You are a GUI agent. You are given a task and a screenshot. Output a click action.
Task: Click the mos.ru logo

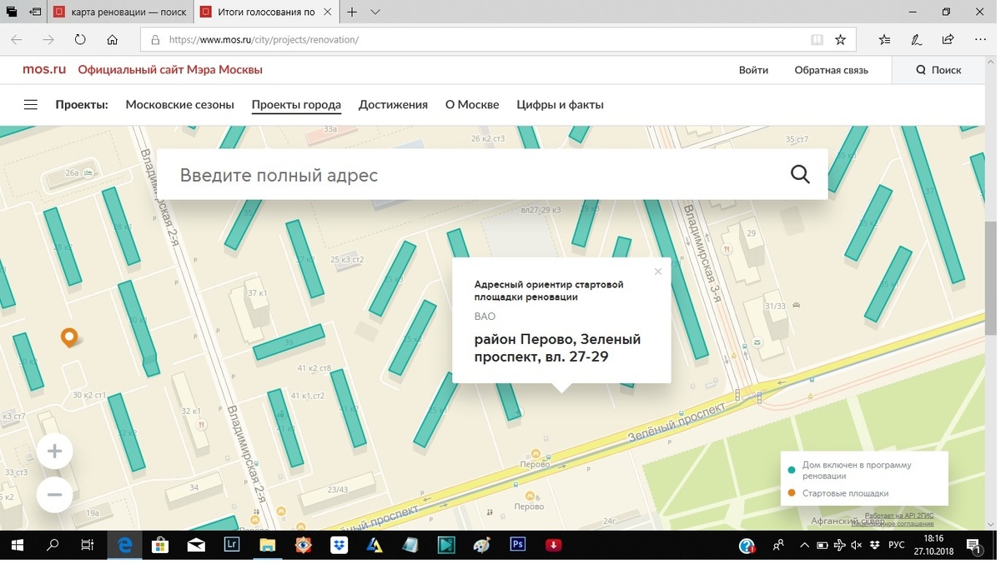[44, 70]
